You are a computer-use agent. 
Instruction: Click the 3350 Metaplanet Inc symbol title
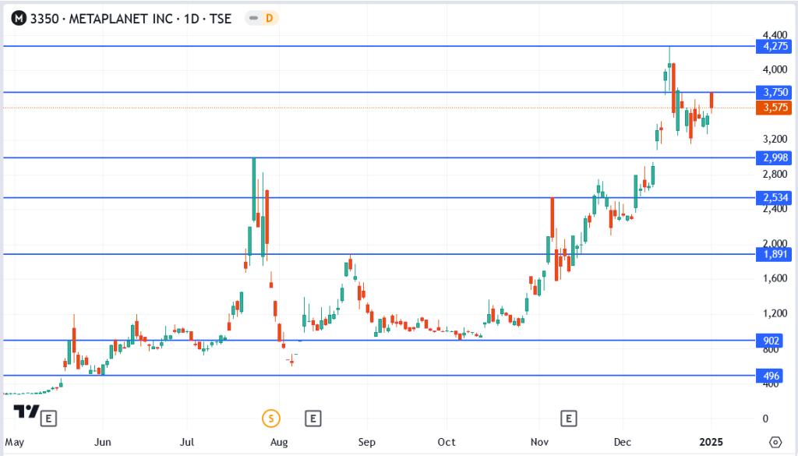point(130,19)
